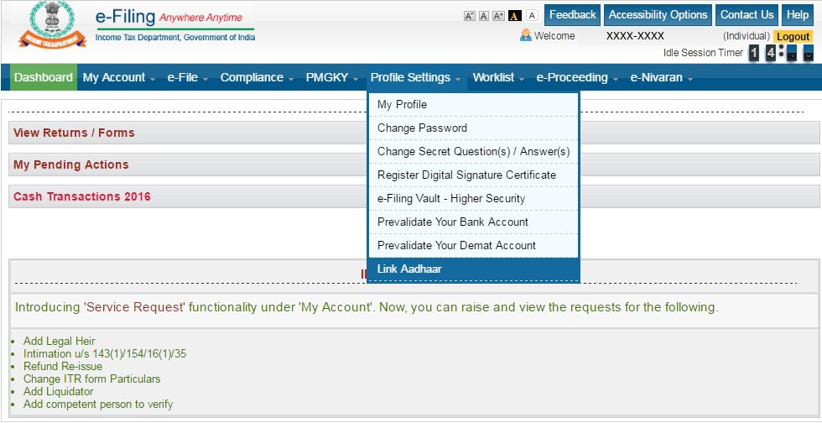Open the e-Nivaran menu

[x=662, y=77]
